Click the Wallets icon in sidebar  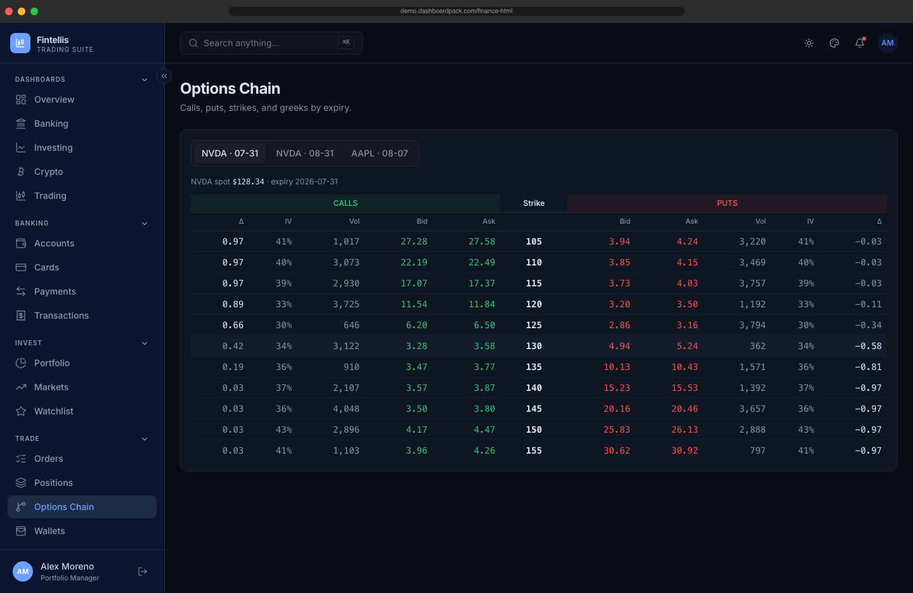(21, 531)
